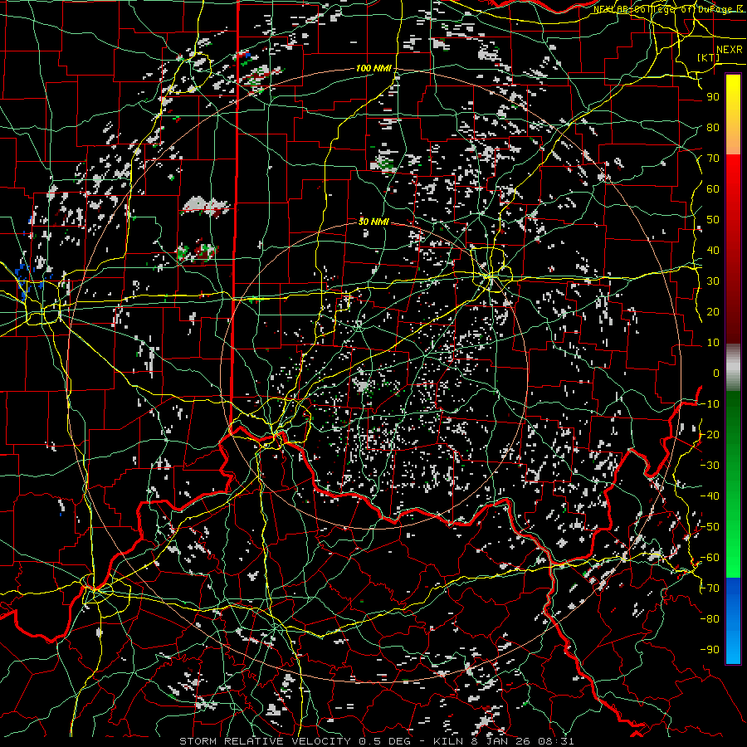
Task: Click the -50 value on the velocity scale
Action: click(710, 527)
